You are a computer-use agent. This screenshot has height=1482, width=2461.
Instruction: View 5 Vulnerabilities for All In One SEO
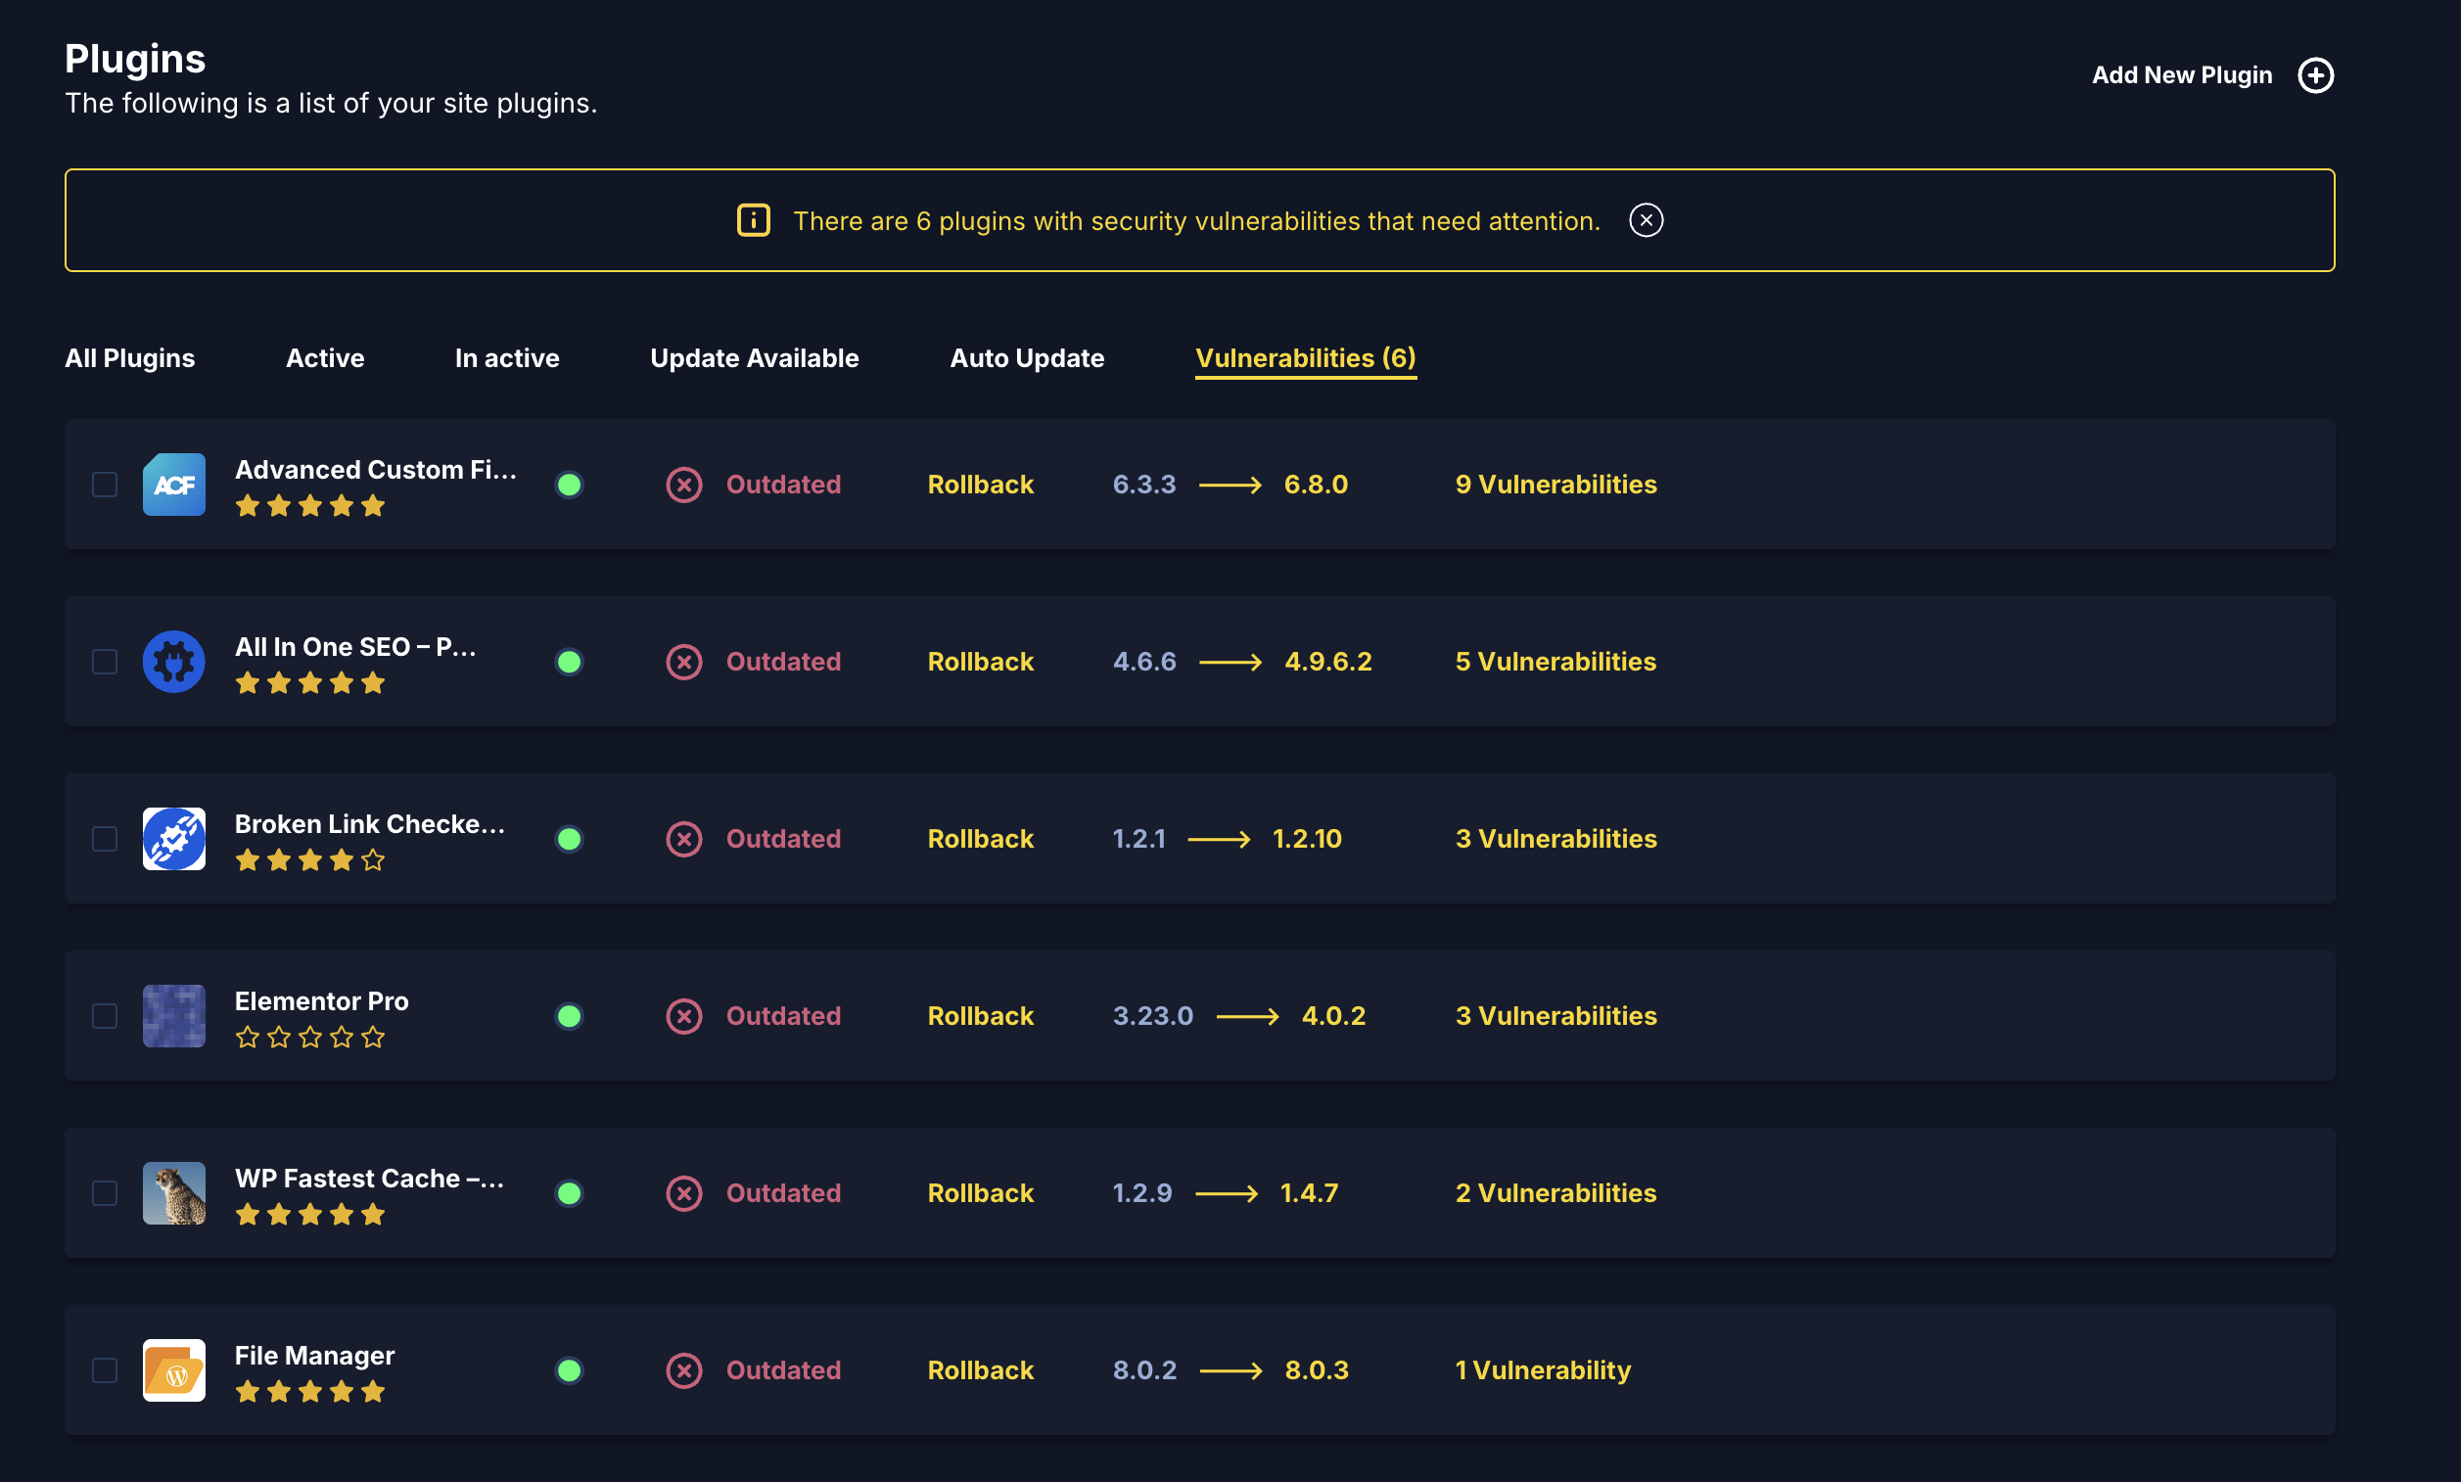1554,661
